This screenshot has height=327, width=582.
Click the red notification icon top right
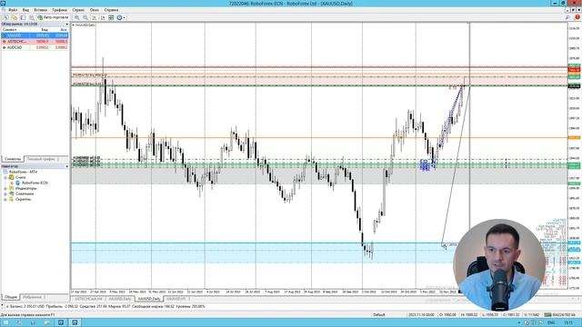pos(577,17)
